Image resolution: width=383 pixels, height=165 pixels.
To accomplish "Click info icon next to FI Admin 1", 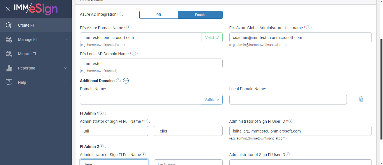I will pyautogui.click(x=101, y=113).
